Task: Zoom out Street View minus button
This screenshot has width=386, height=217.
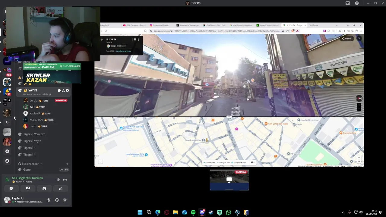Action: tap(359, 109)
